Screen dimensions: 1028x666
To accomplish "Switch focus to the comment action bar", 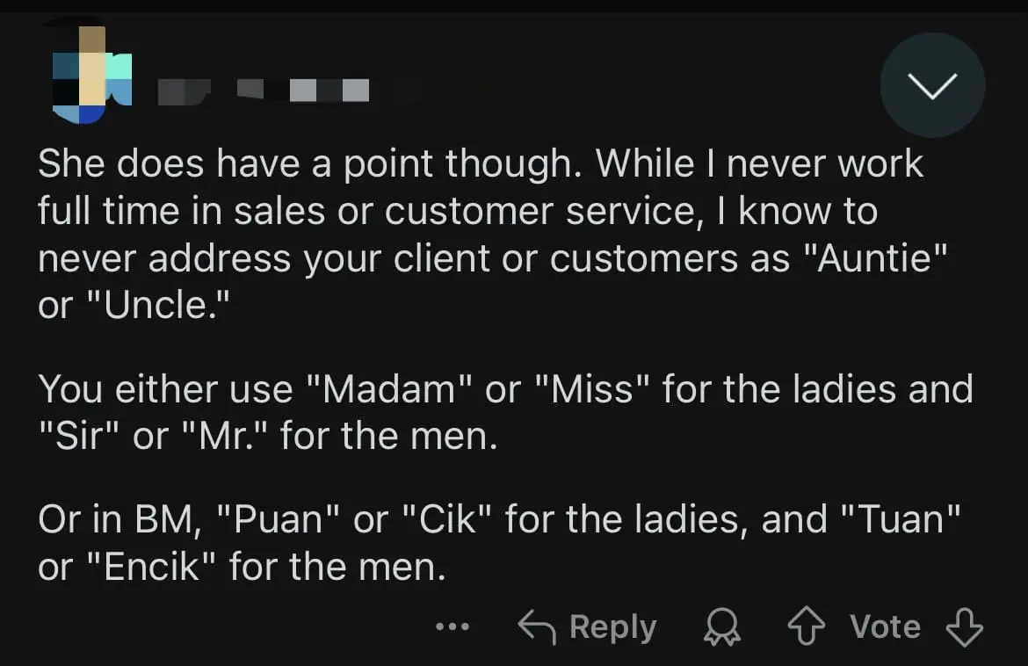I will point(703,626).
